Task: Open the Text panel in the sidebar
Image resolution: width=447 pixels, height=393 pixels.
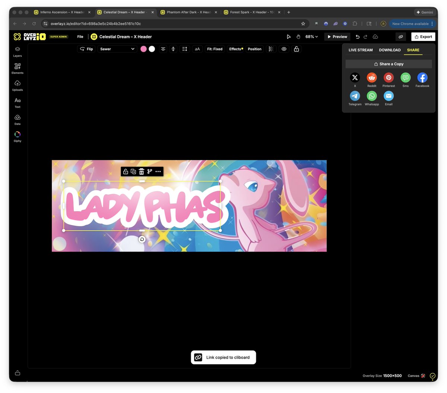Action: click(x=18, y=103)
